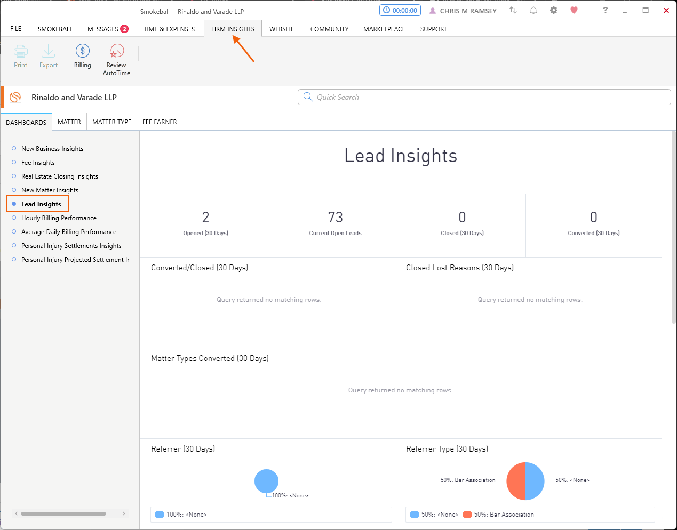Select Personal Injury Settlements Insights dashboard
This screenshot has height=530, width=677.
click(x=71, y=246)
